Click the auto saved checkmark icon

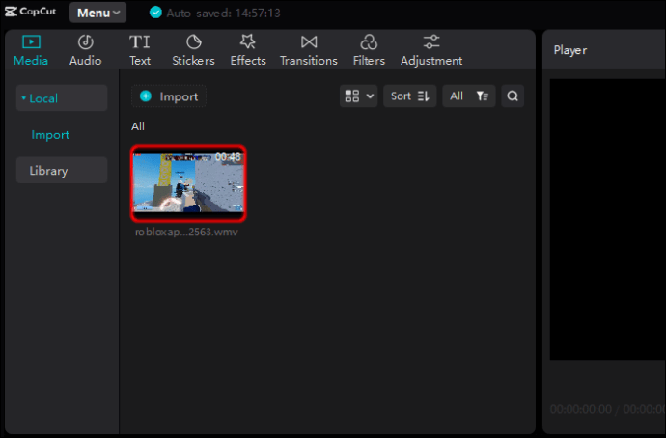point(155,13)
